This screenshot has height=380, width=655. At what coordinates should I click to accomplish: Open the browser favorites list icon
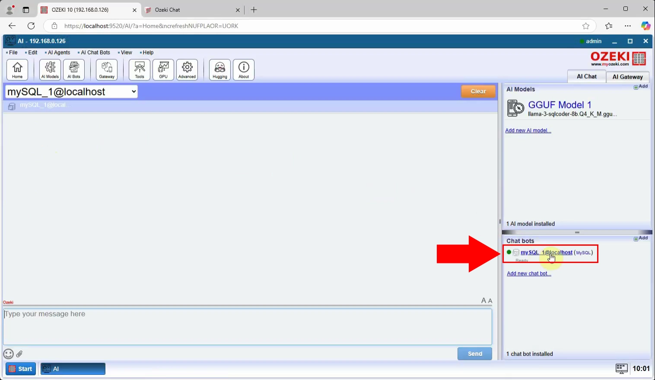609,26
